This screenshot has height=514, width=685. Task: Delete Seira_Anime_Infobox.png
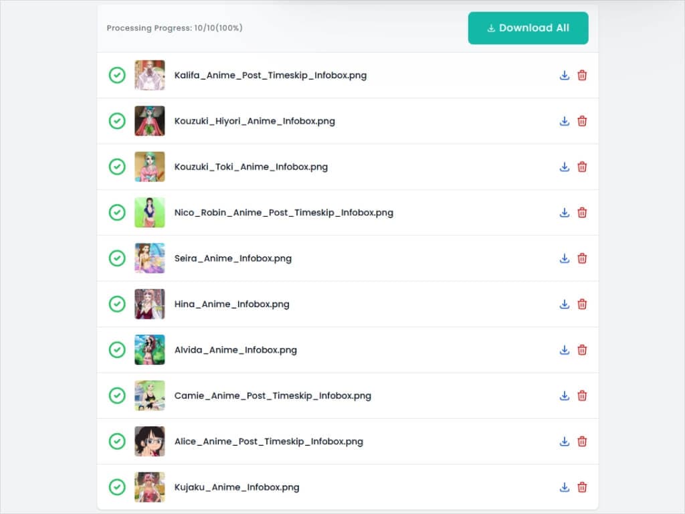[x=581, y=258]
